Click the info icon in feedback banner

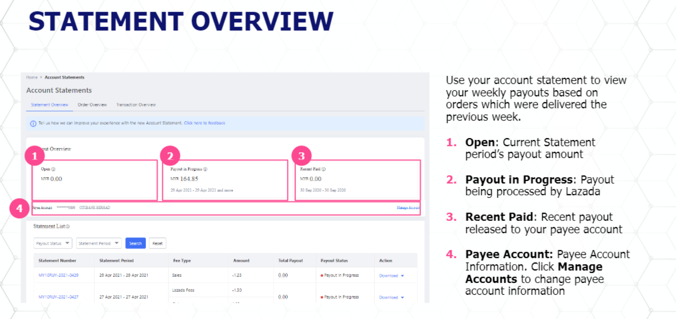(33, 124)
